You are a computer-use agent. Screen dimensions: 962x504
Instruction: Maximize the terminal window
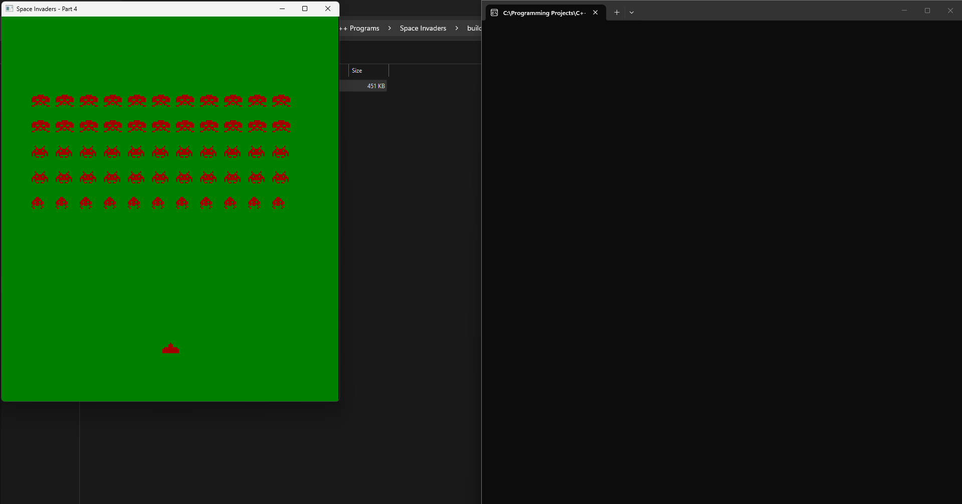click(927, 11)
